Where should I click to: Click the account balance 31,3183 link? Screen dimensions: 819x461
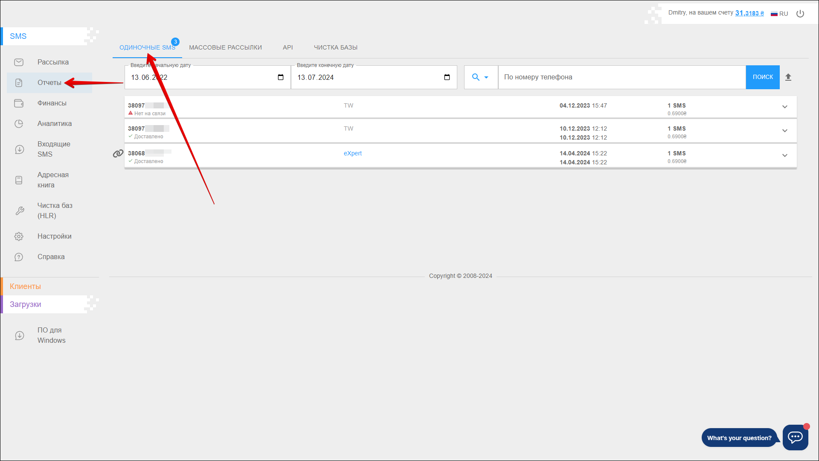(749, 13)
